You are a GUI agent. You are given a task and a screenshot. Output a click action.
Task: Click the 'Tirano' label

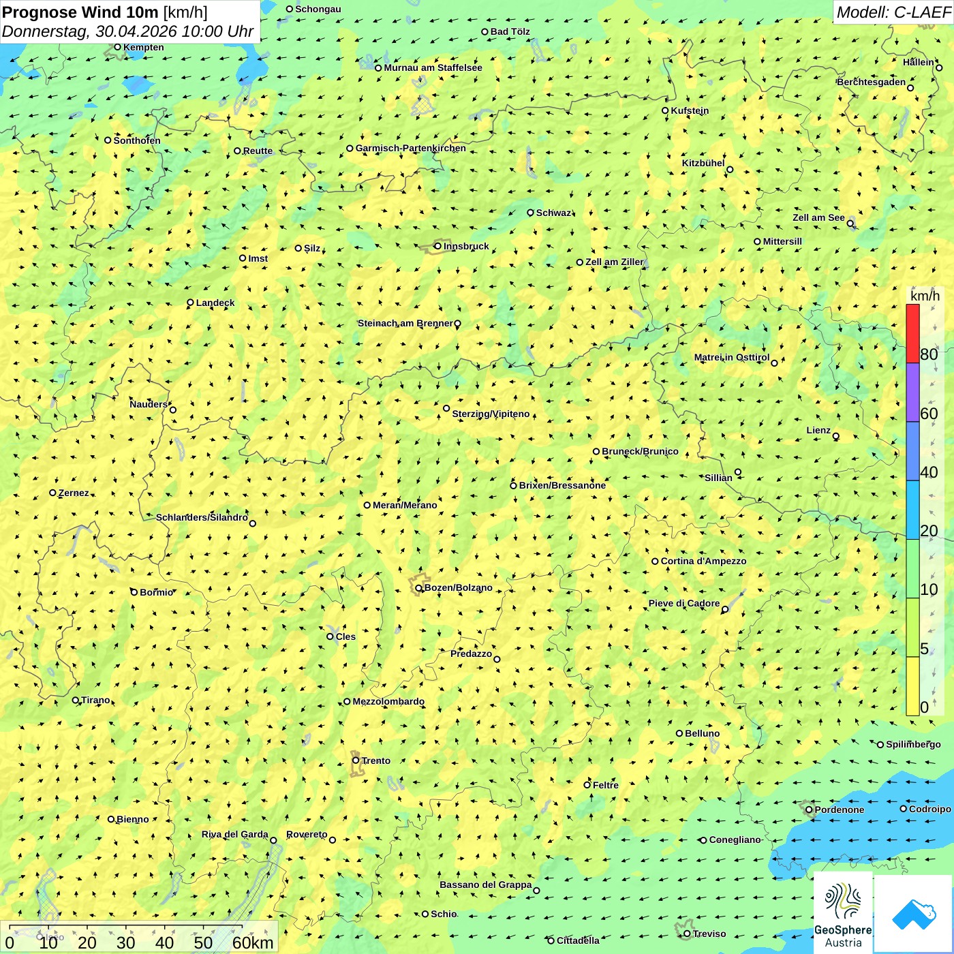pyautogui.click(x=95, y=700)
